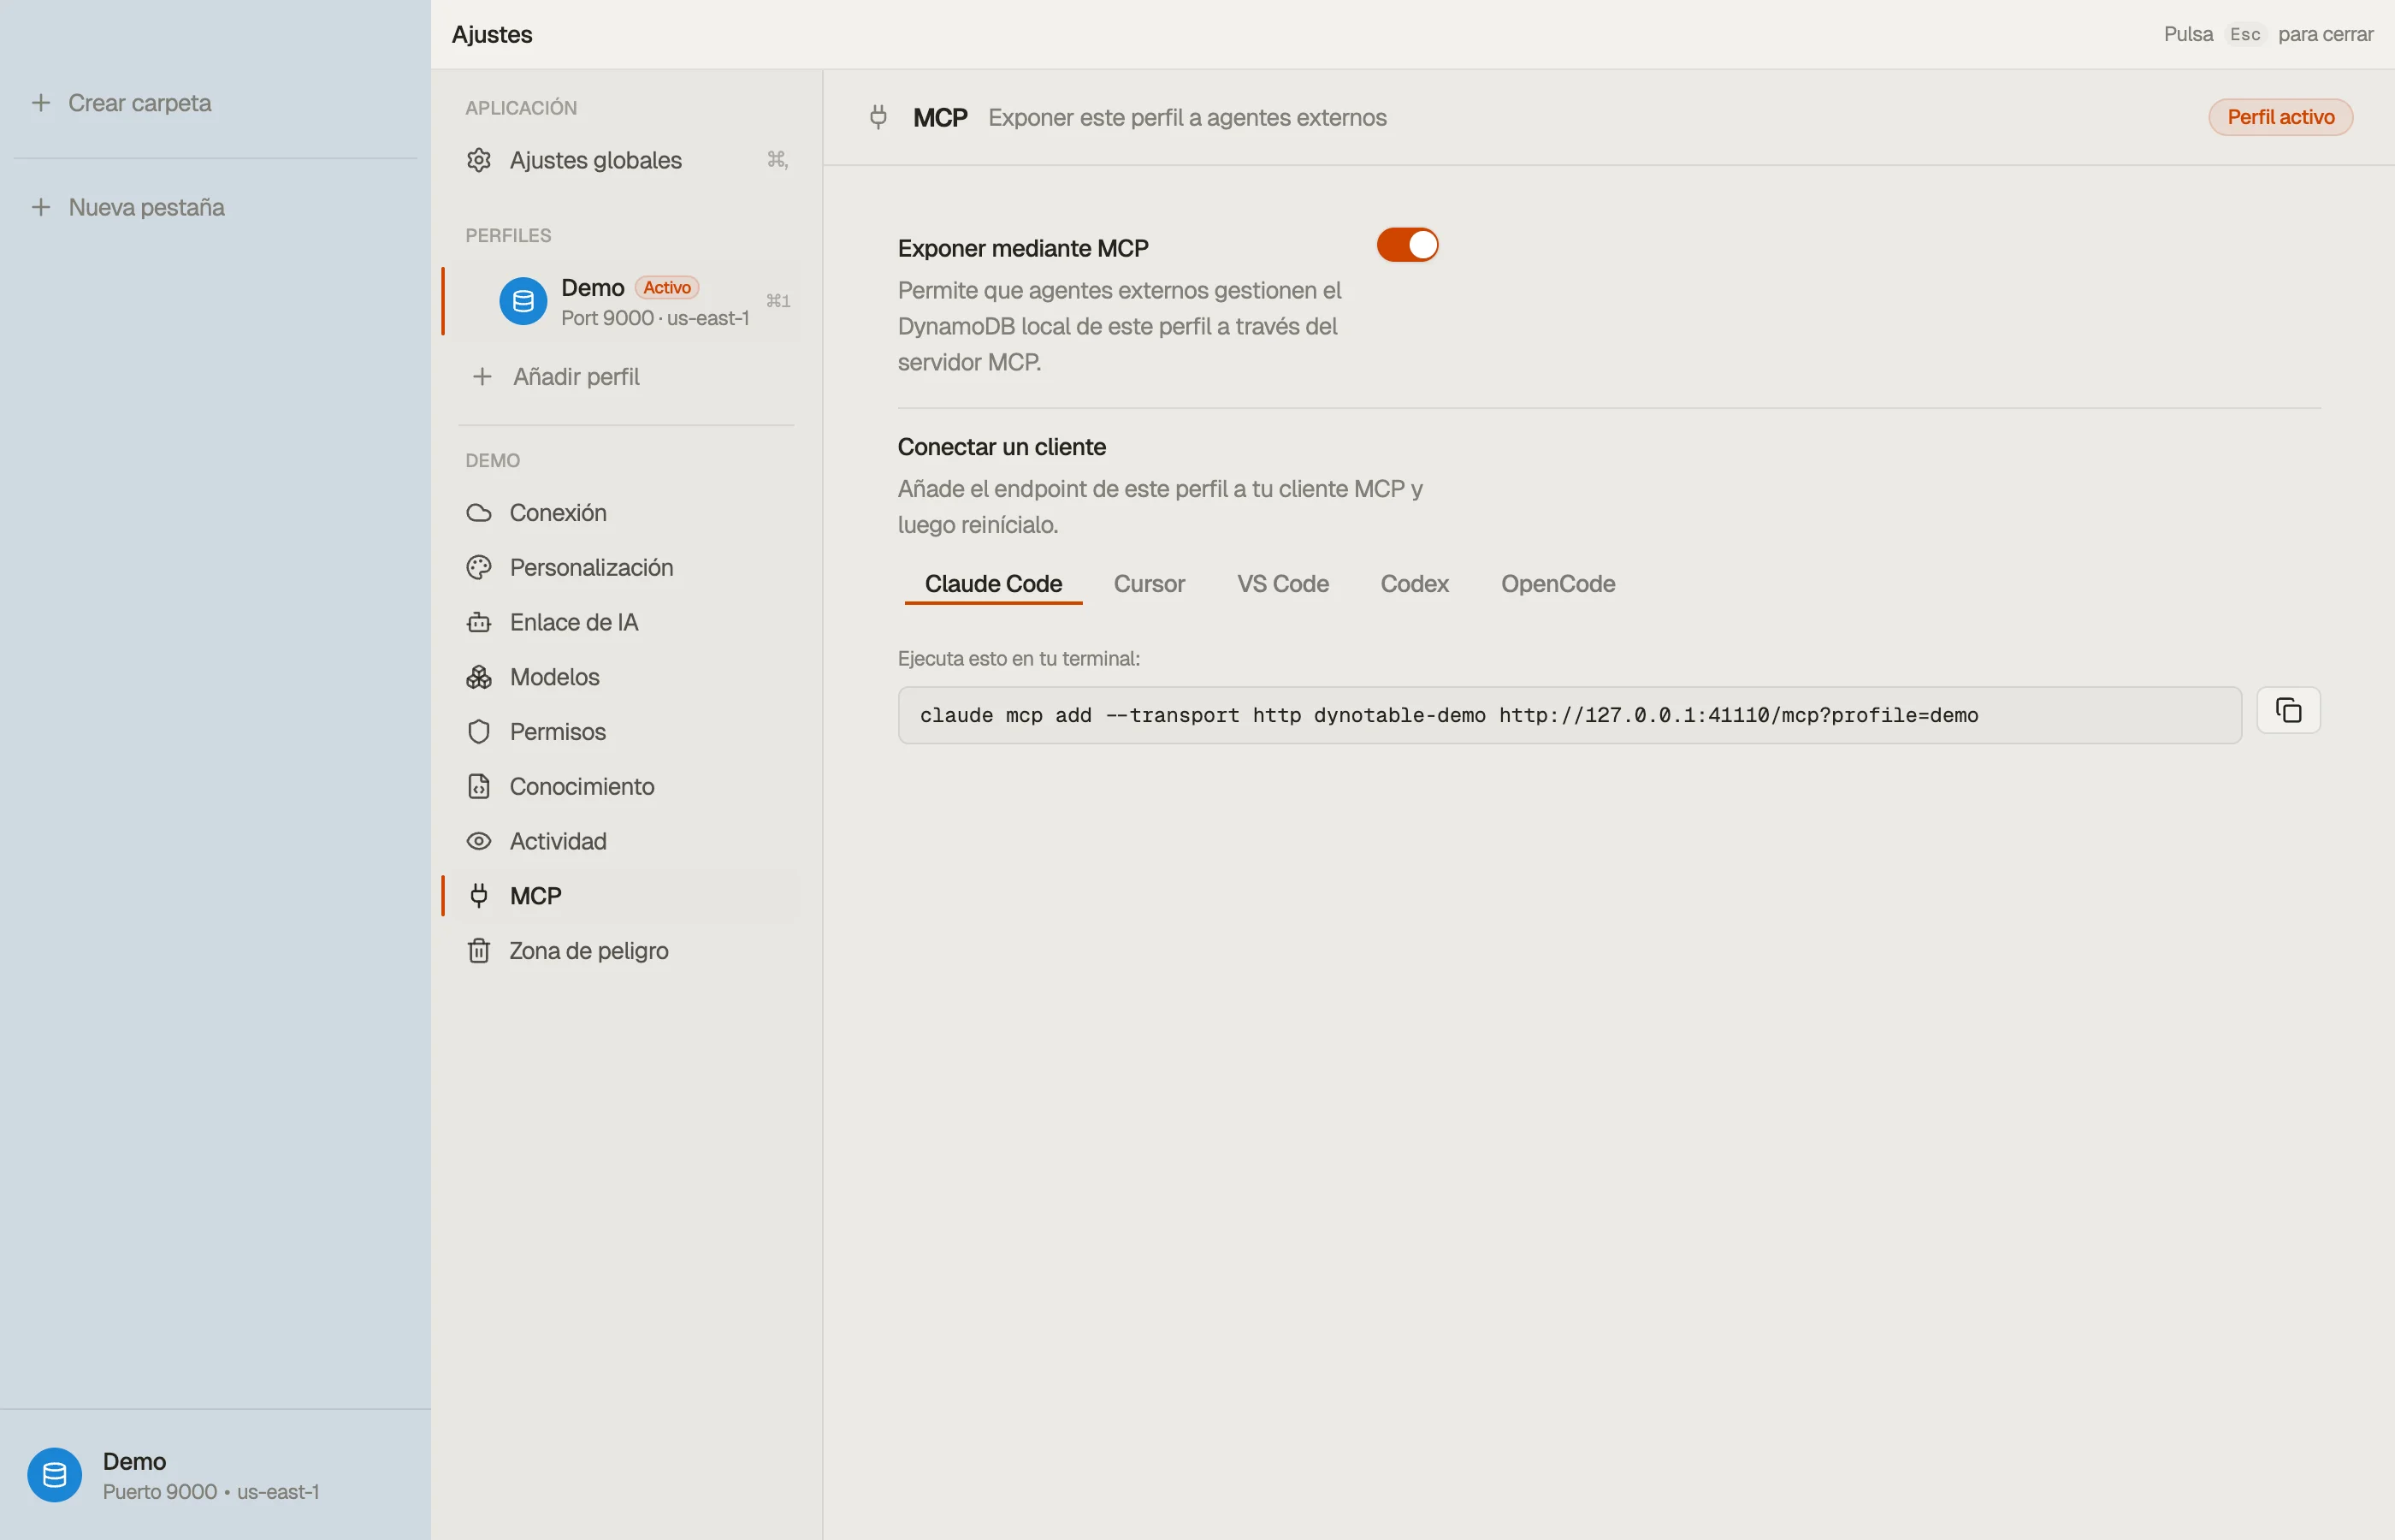Click the Conexión cloud icon
Image resolution: width=2395 pixels, height=1540 pixels.
click(479, 513)
